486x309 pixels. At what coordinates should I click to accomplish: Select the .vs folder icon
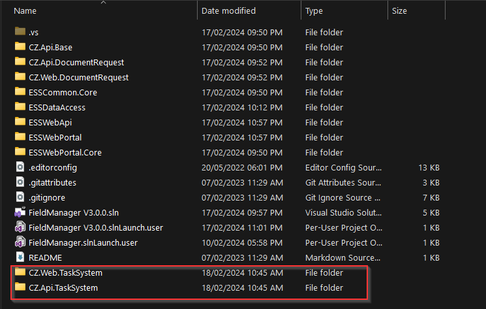point(20,31)
